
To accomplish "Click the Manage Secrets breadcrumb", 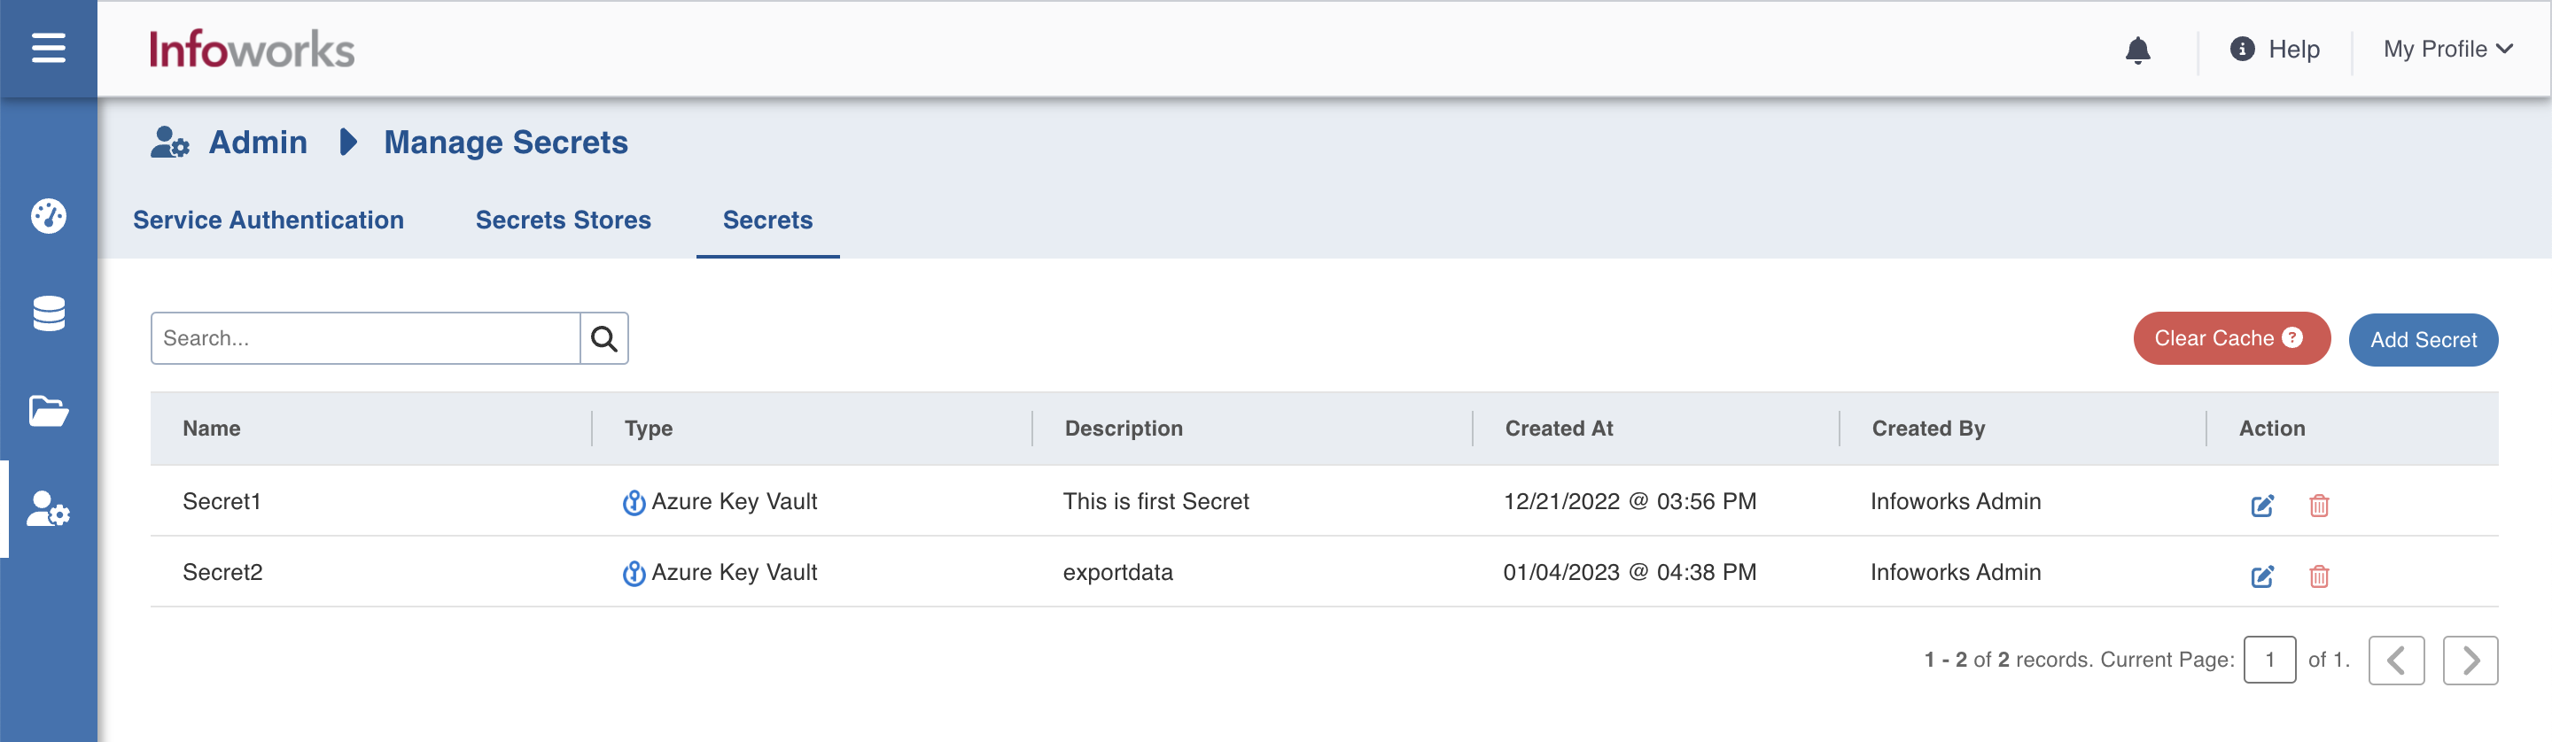I will [506, 143].
